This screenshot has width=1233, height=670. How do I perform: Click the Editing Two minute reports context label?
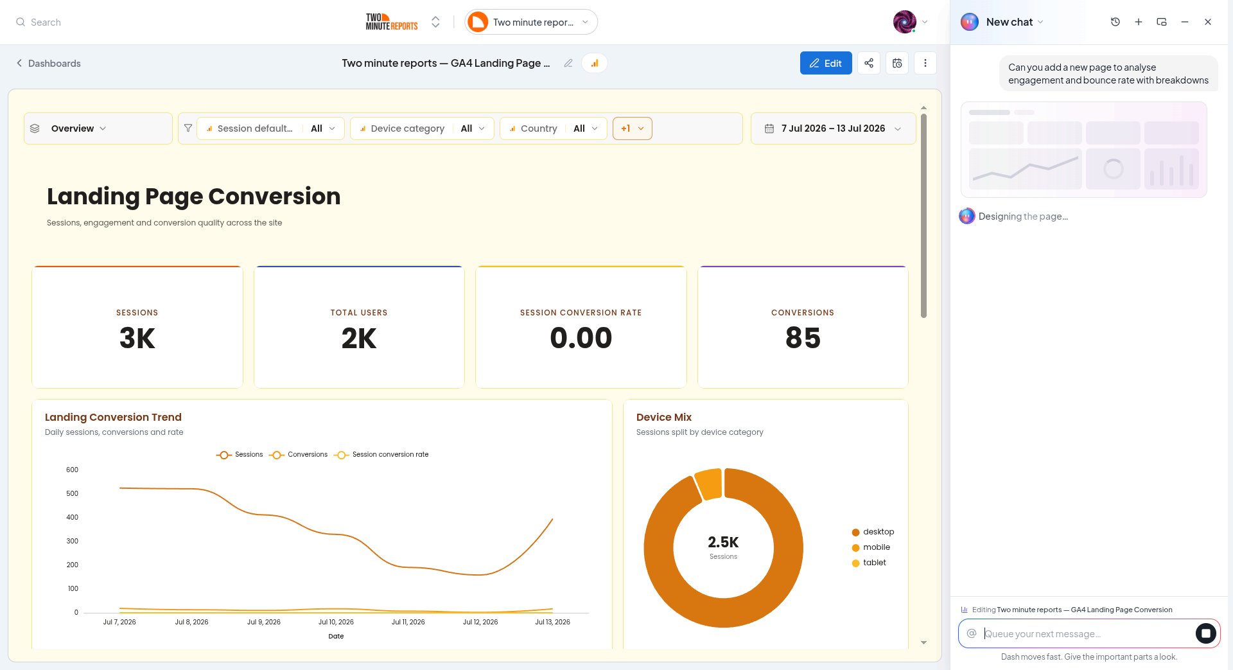tap(1067, 610)
